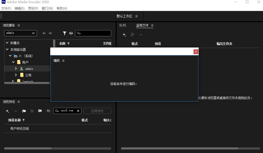Go back in media browser navigation

(x=44, y=33)
